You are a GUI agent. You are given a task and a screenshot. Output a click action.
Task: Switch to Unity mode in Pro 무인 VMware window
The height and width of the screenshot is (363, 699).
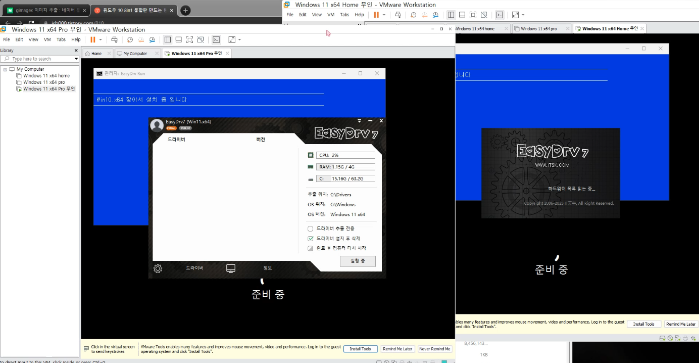coord(201,39)
